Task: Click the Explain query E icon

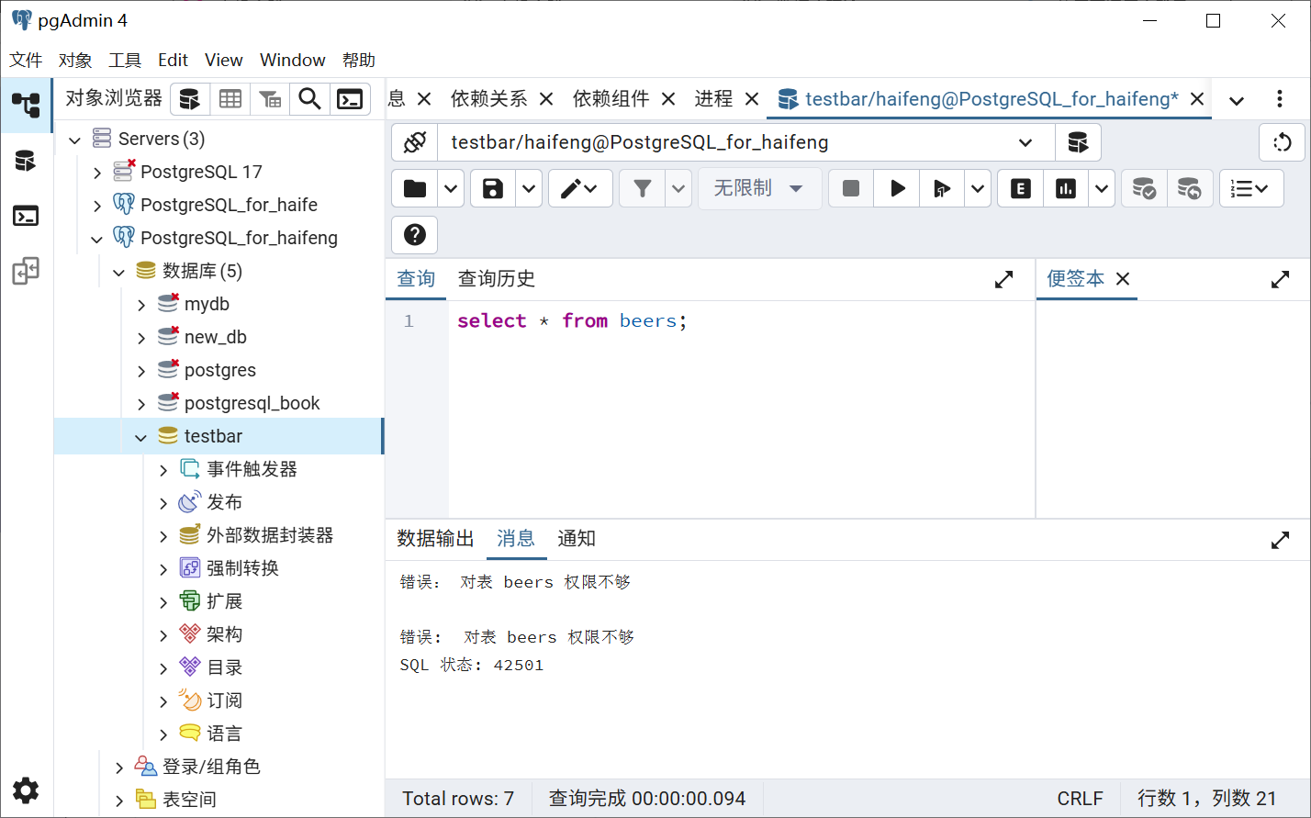Action: click(x=1020, y=188)
